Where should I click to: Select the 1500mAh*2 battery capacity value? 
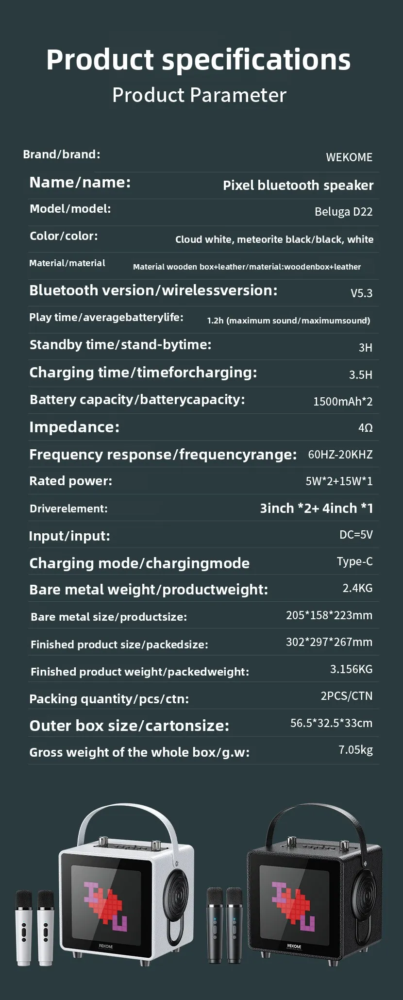coord(343,401)
